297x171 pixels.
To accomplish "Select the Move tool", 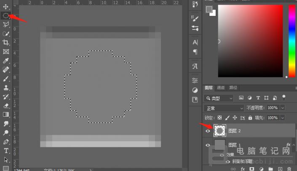I will [x=5, y=7].
